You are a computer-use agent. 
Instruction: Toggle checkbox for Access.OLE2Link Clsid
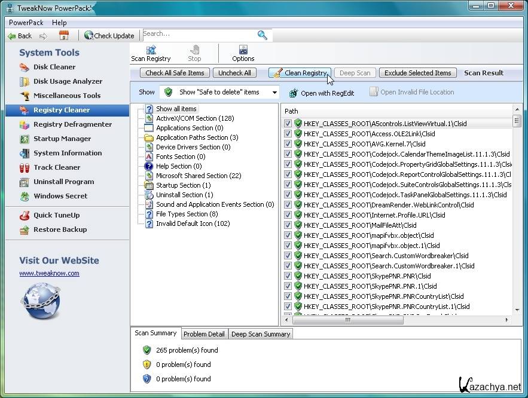[x=288, y=134]
